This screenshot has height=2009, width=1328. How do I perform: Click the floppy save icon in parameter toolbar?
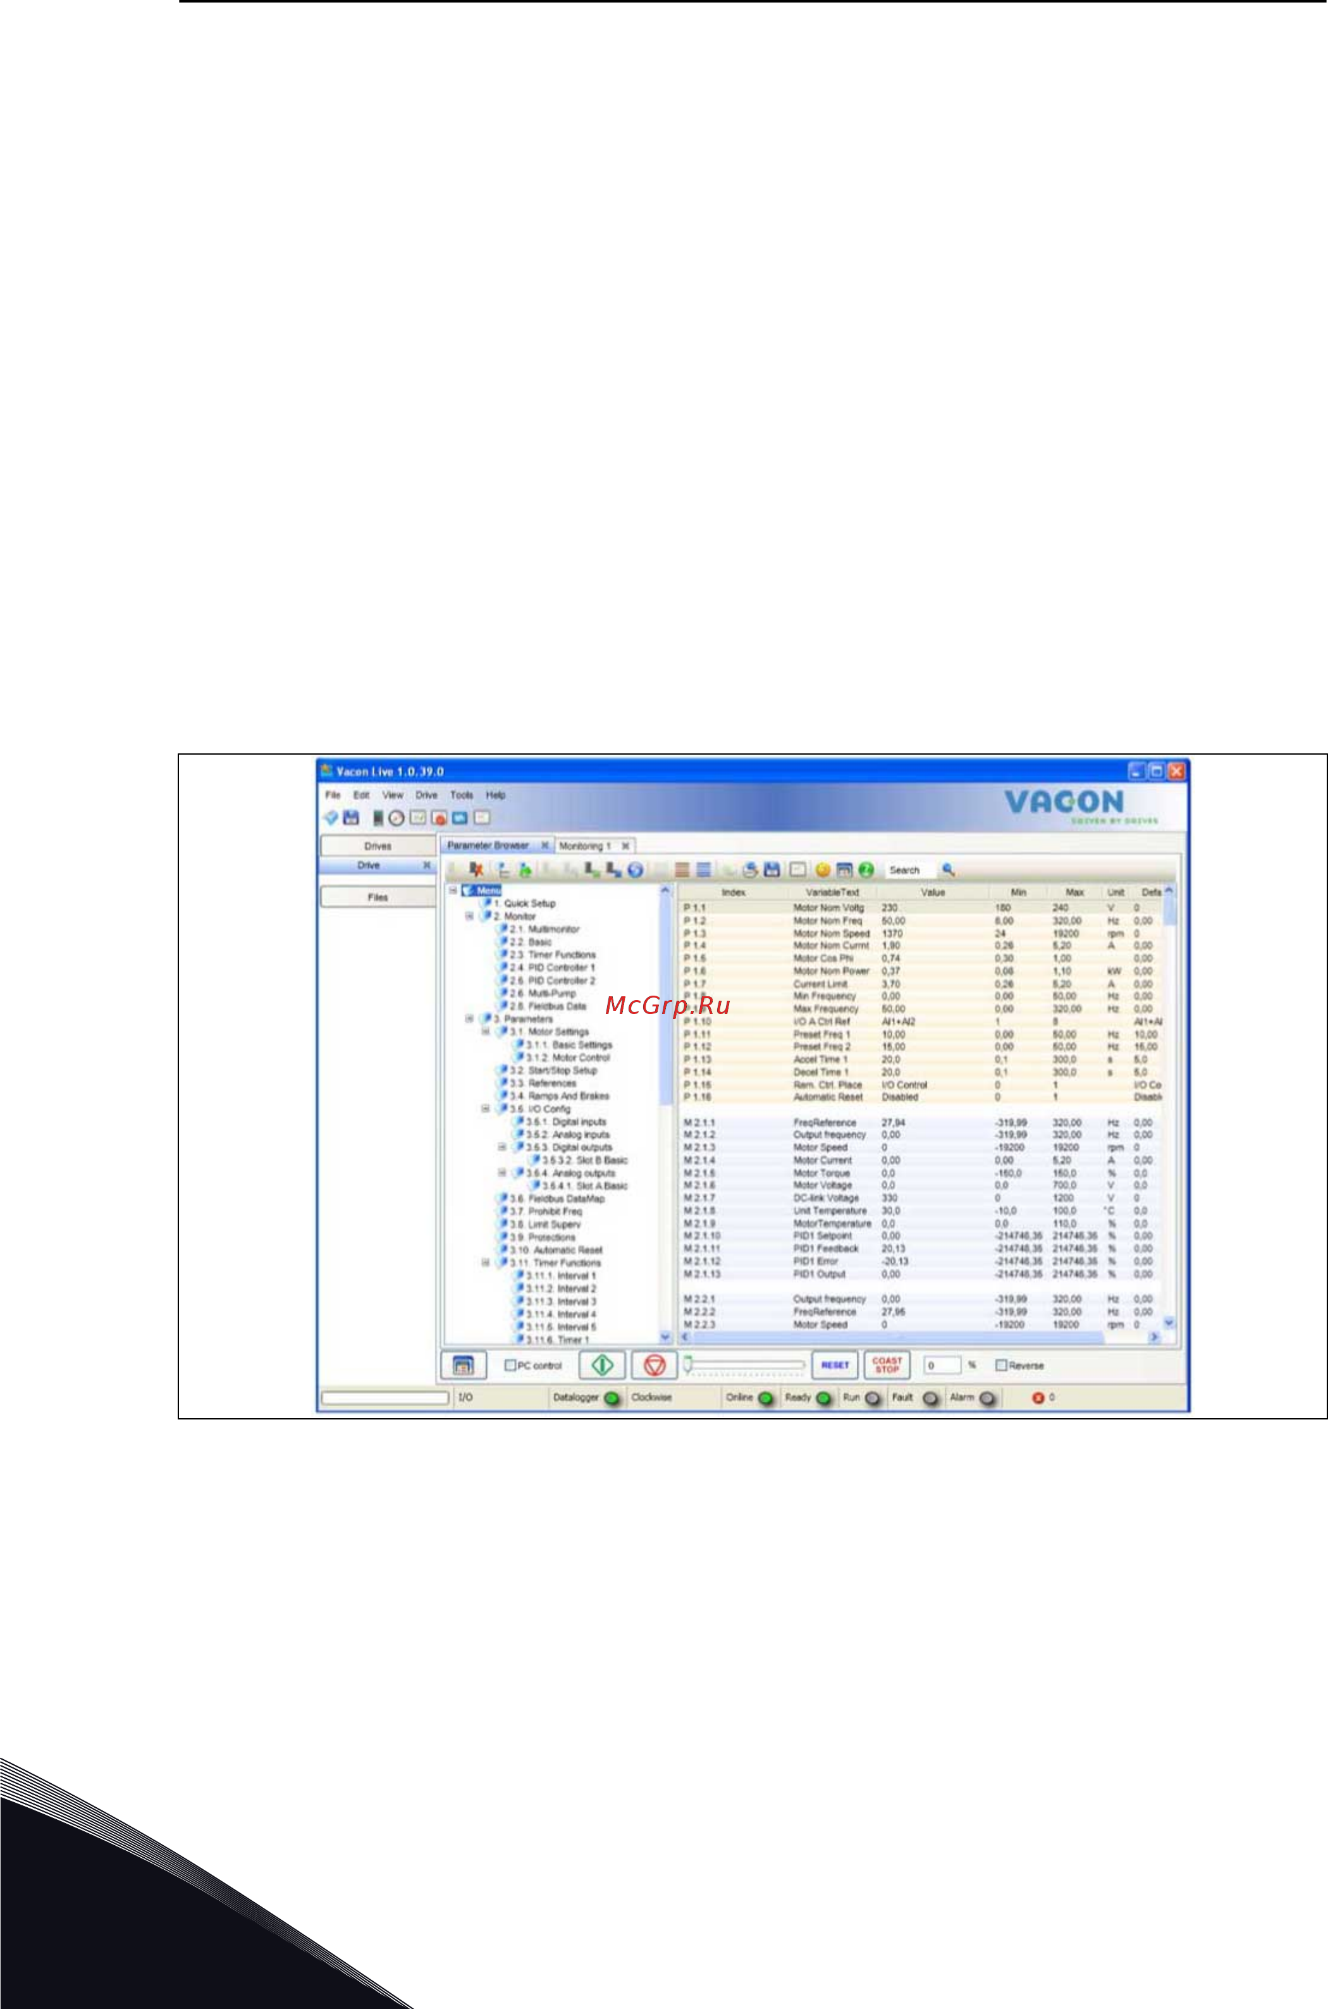coord(772,870)
